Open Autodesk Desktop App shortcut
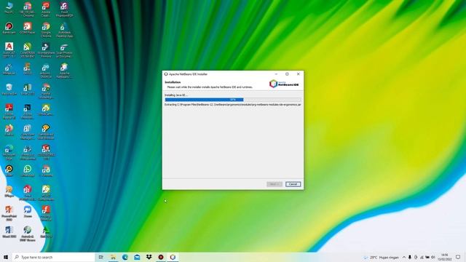The image size is (466, 262). [x=64, y=29]
